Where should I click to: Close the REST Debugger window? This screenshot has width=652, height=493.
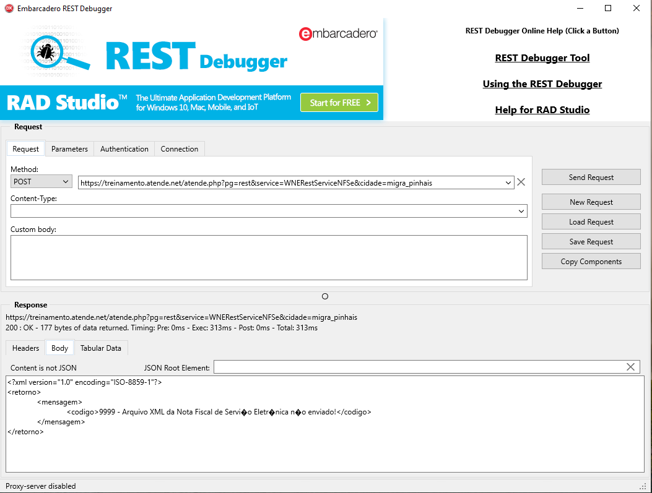click(x=636, y=8)
